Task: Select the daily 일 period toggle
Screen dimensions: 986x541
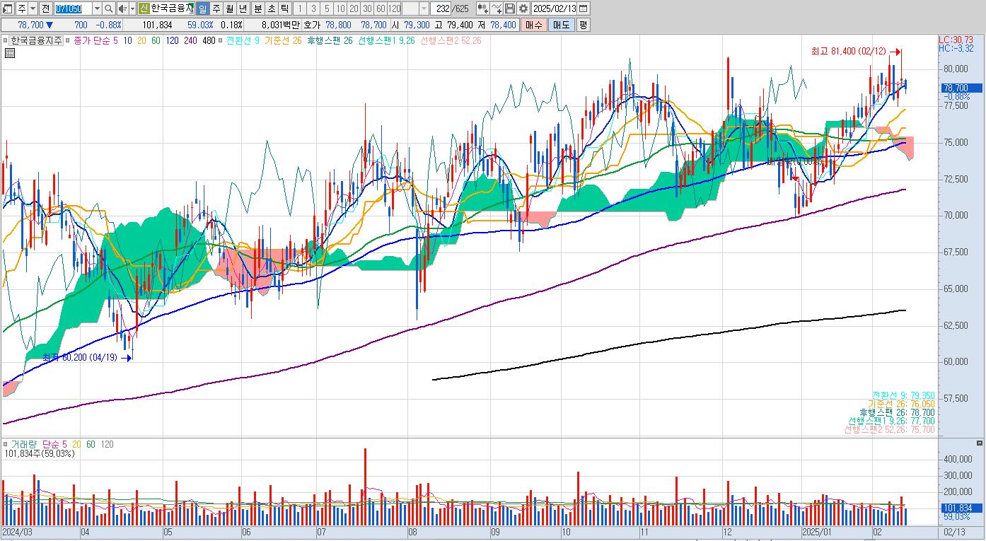Action: click(202, 8)
